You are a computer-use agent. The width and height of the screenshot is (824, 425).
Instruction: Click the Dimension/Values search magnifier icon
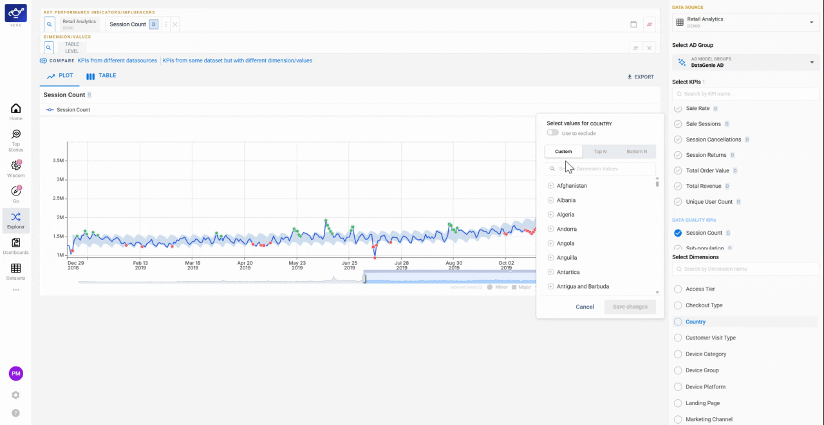point(49,48)
